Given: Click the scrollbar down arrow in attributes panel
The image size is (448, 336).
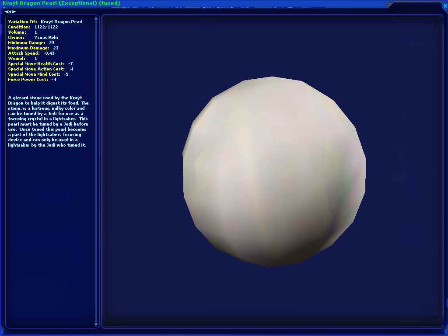Looking at the screenshot, I should [96, 325].
